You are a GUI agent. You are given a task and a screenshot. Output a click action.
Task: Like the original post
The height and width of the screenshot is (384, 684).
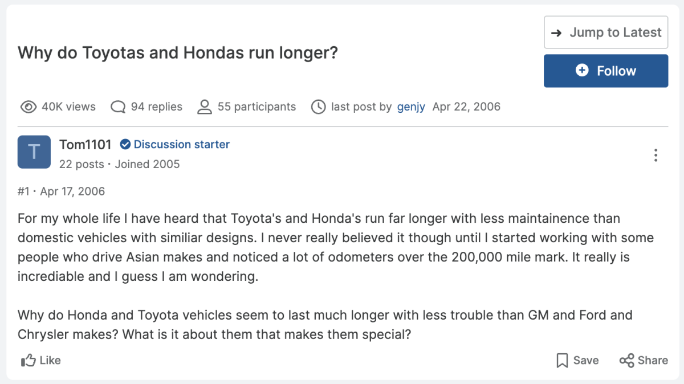coord(40,360)
